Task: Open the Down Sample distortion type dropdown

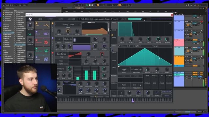Action: 61,54
